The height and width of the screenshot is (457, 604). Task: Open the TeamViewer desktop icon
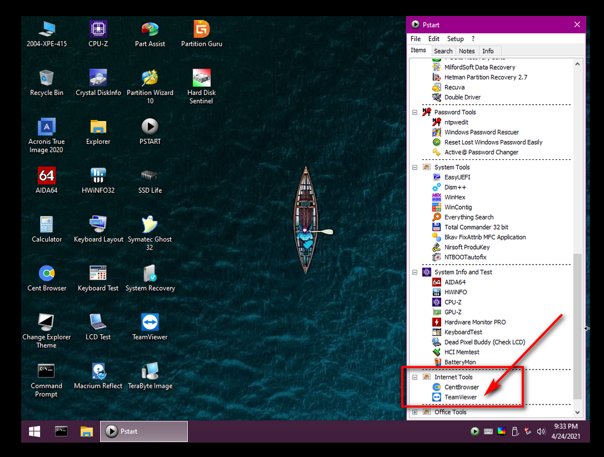tap(150, 327)
